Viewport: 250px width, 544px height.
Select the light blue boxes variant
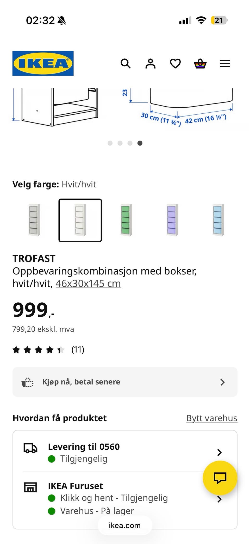pyautogui.click(x=218, y=220)
